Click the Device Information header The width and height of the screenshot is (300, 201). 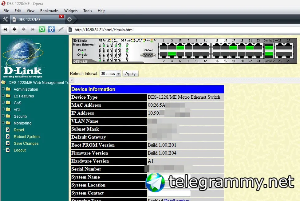(147, 89)
